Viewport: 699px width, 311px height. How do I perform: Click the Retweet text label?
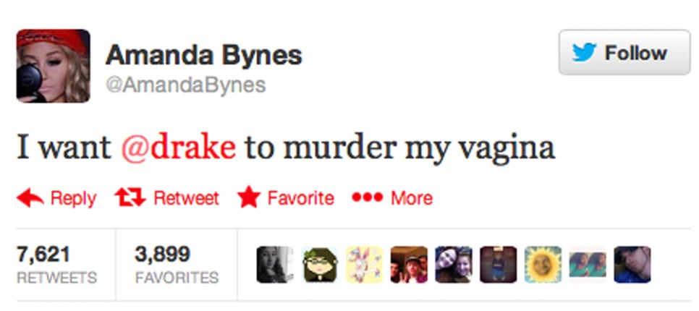[187, 198]
